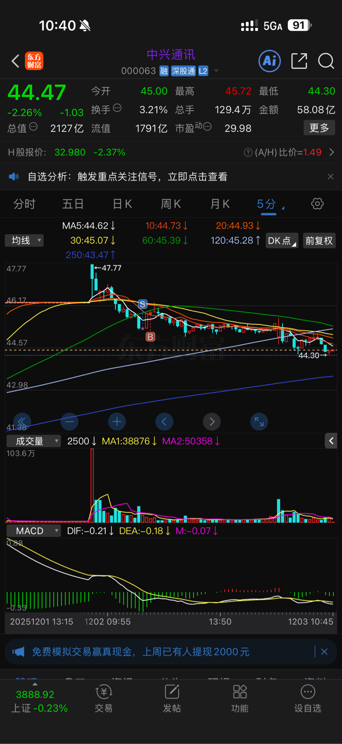Screen dimensions: 342x744
Task: Open chart settings gear icon
Action: click(317, 204)
